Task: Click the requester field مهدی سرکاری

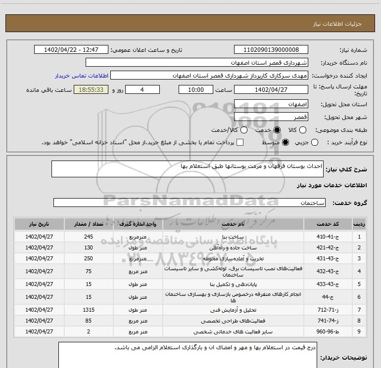Action: pyautogui.click(x=209, y=76)
